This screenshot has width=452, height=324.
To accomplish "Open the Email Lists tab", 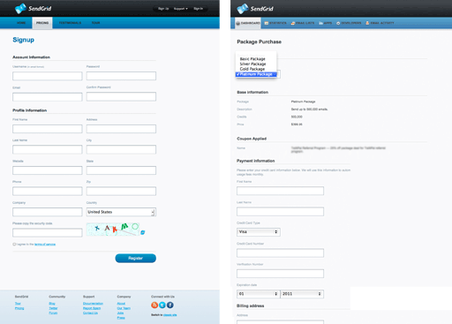I will (303, 23).
